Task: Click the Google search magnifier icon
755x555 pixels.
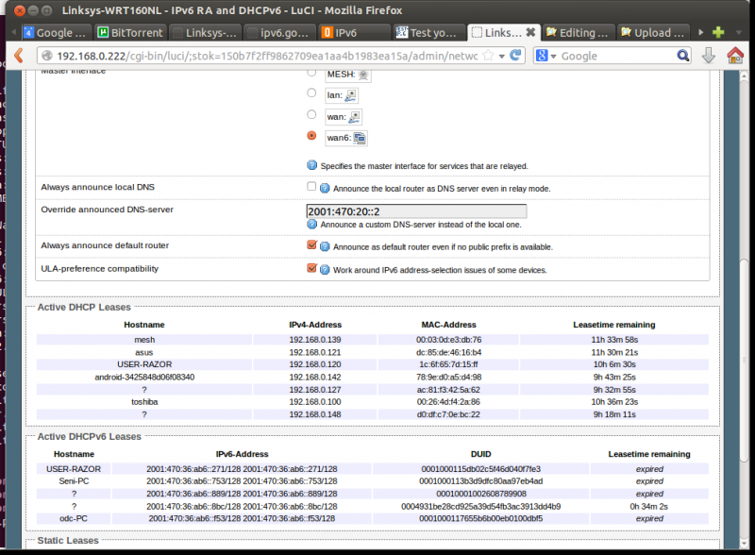Action: [x=684, y=57]
